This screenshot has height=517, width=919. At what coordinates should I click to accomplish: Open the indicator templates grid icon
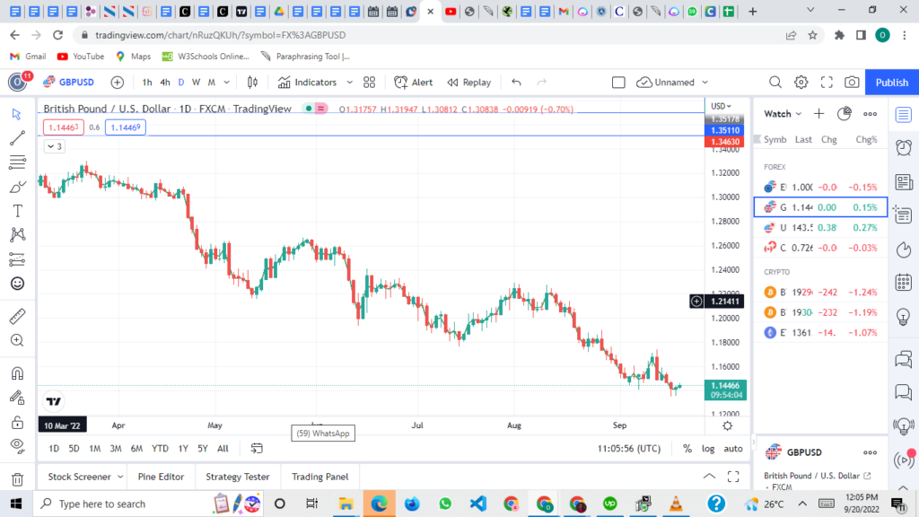click(x=369, y=82)
